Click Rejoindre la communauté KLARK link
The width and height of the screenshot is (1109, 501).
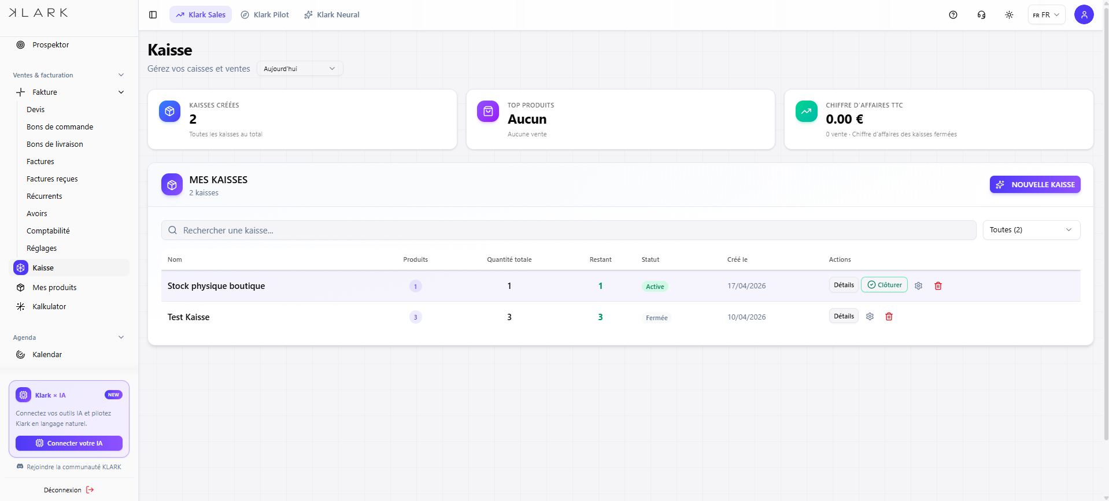[69, 467]
